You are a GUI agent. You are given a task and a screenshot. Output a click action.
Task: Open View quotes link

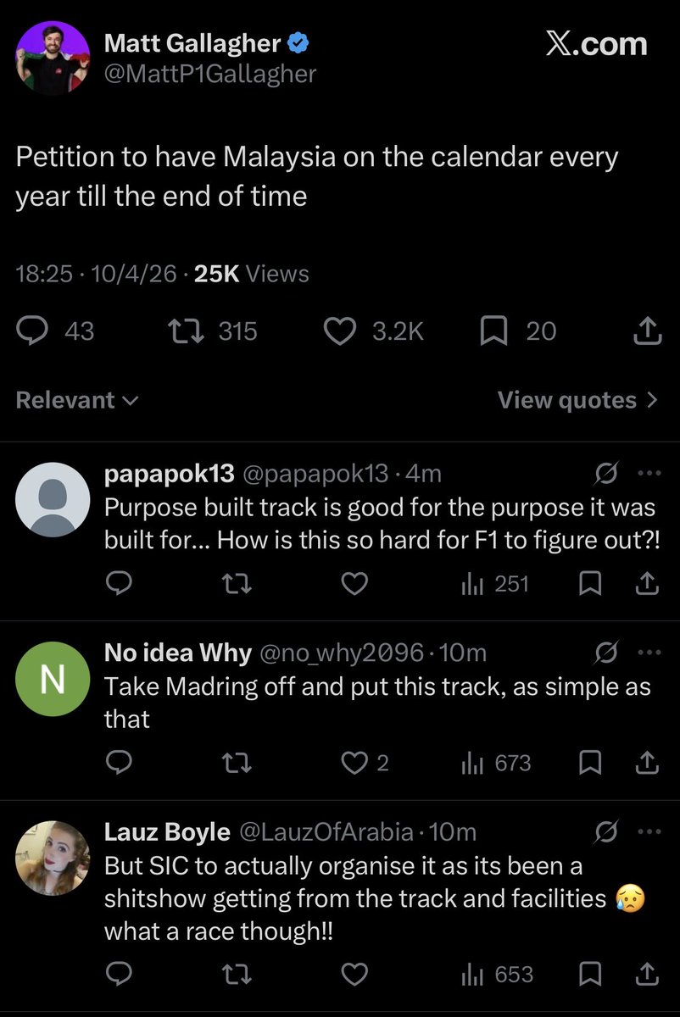tap(577, 400)
